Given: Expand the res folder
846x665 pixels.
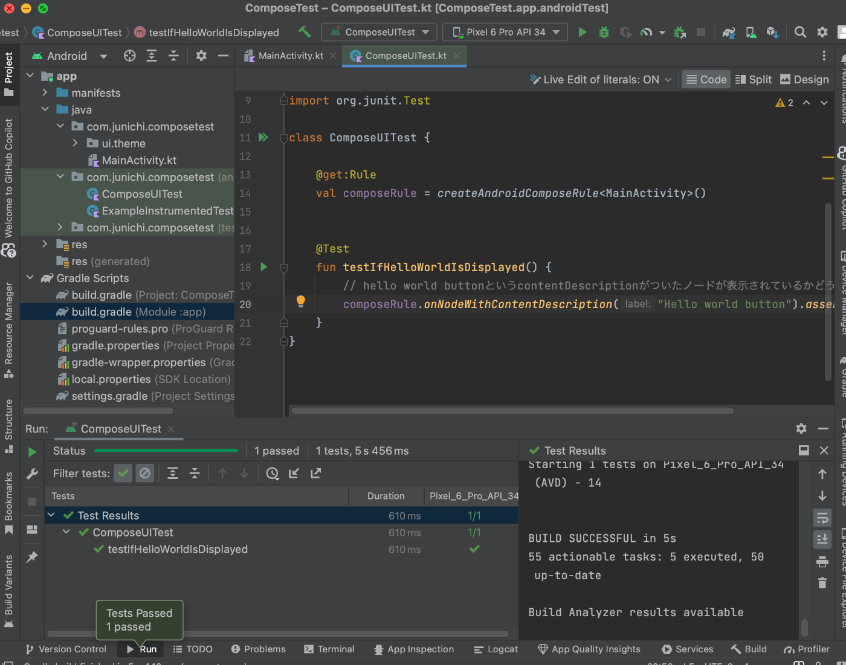Looking at the screenshot, I should click(x=45, y=244).
